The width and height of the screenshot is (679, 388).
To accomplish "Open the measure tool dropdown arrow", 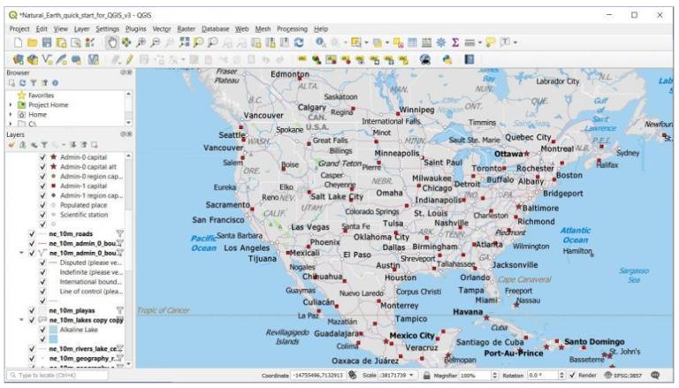I will pyautogui.click(x=480, y=42).
